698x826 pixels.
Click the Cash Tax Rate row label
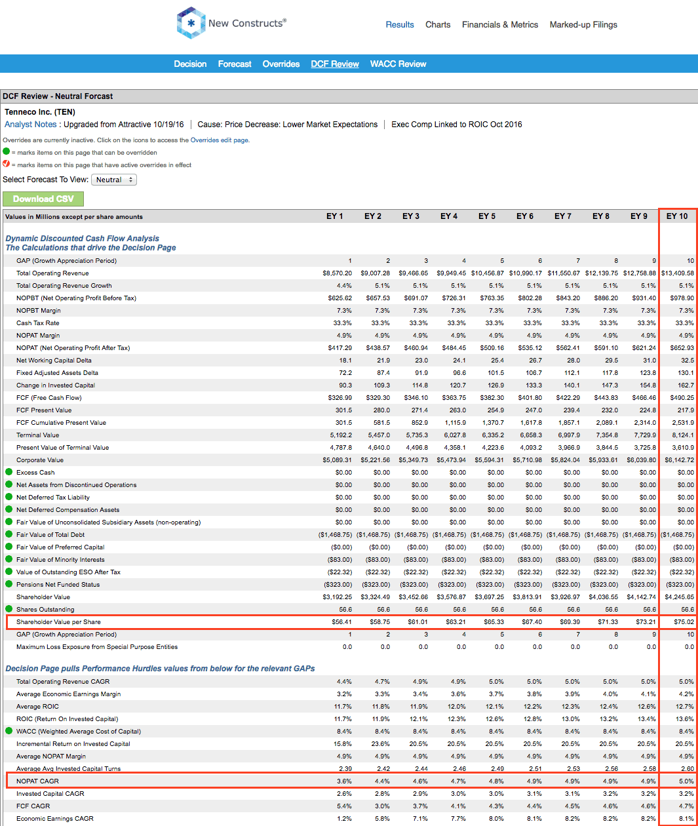point(37,323)
